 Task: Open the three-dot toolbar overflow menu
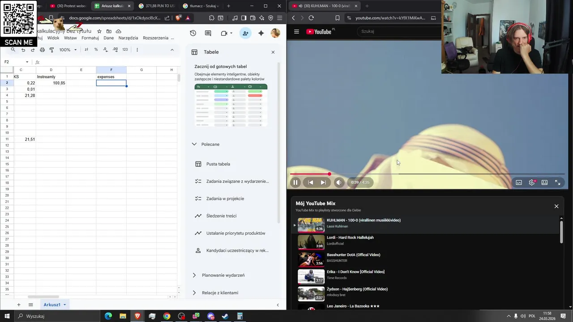(137, 50)
